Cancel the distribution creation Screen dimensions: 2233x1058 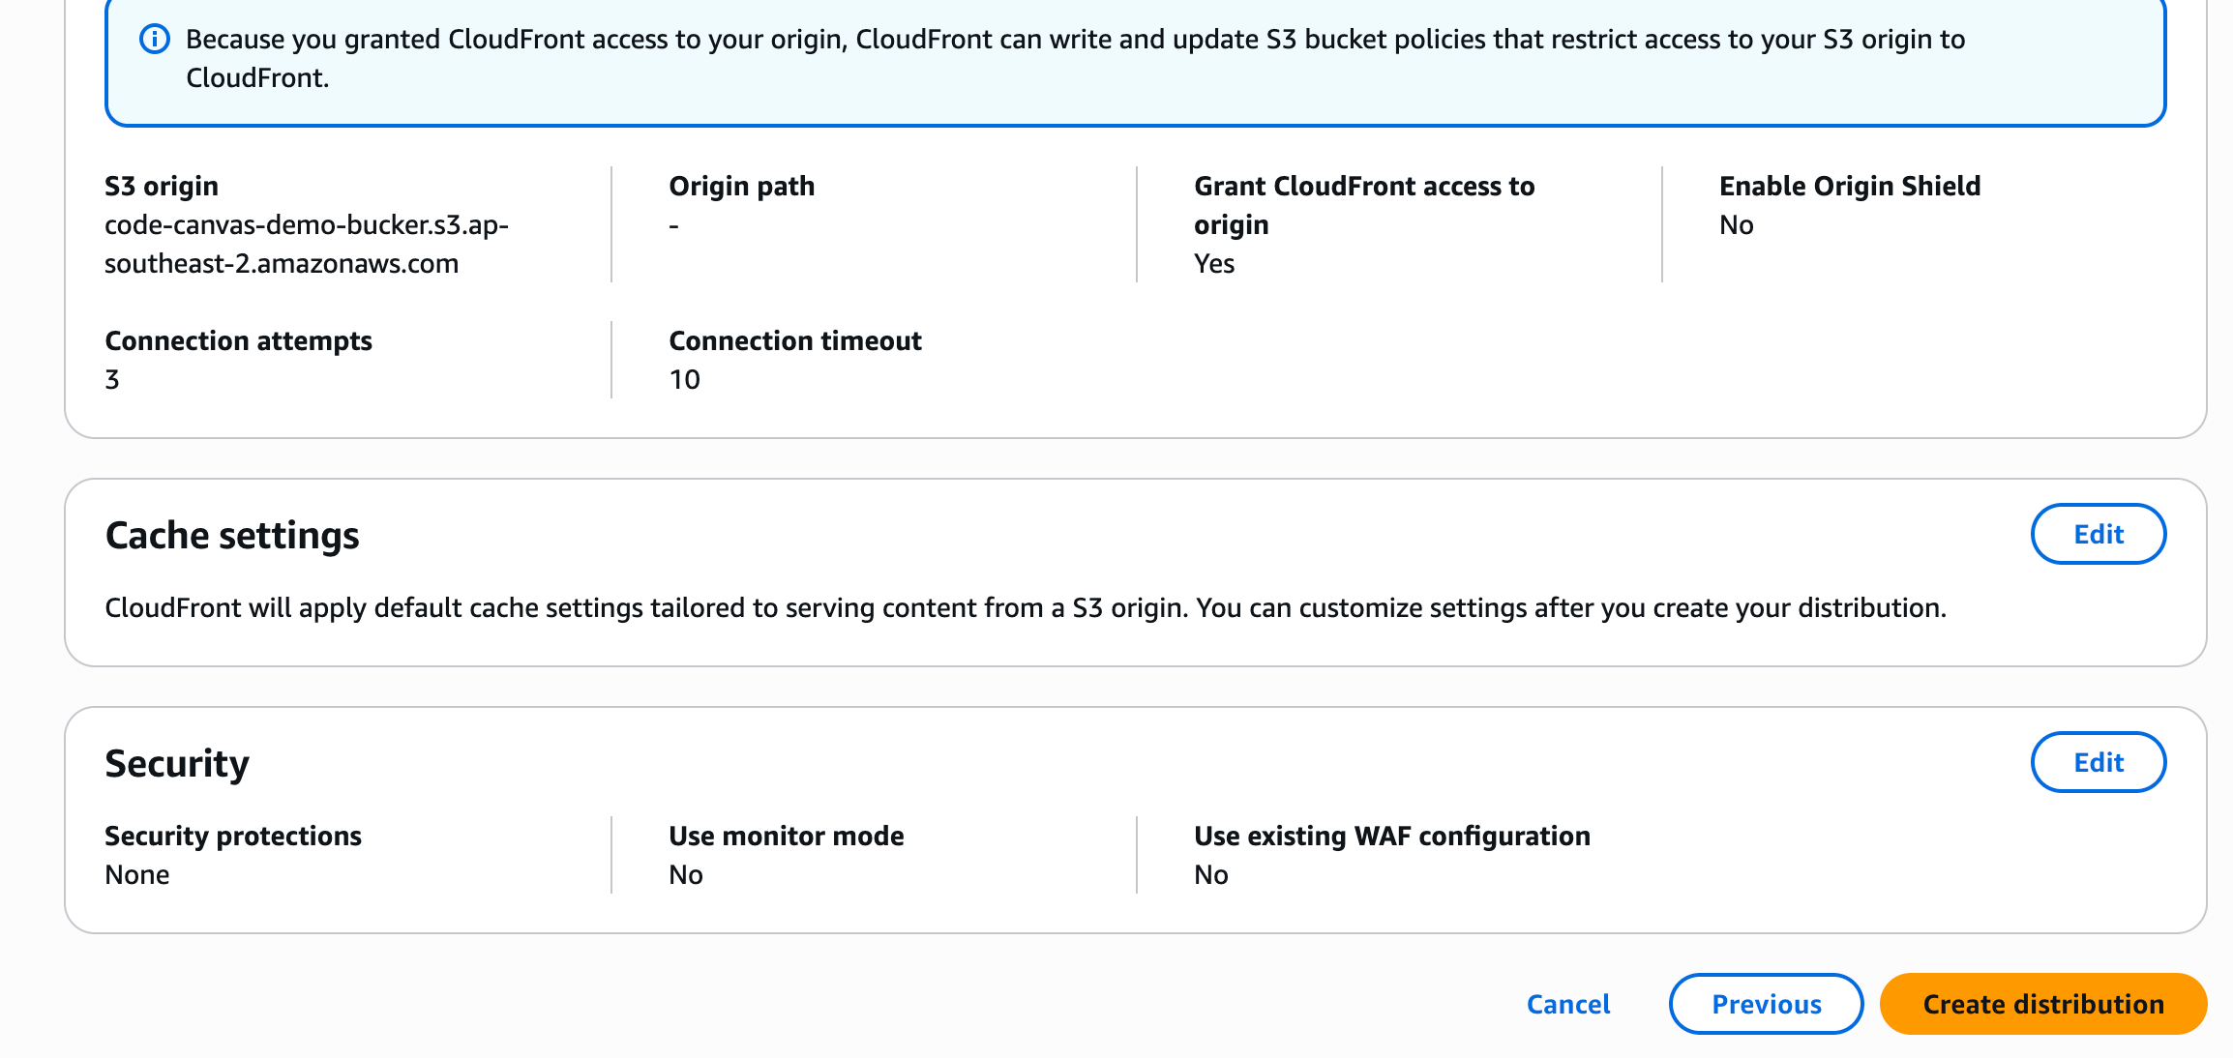[x=1568, y=1005]
